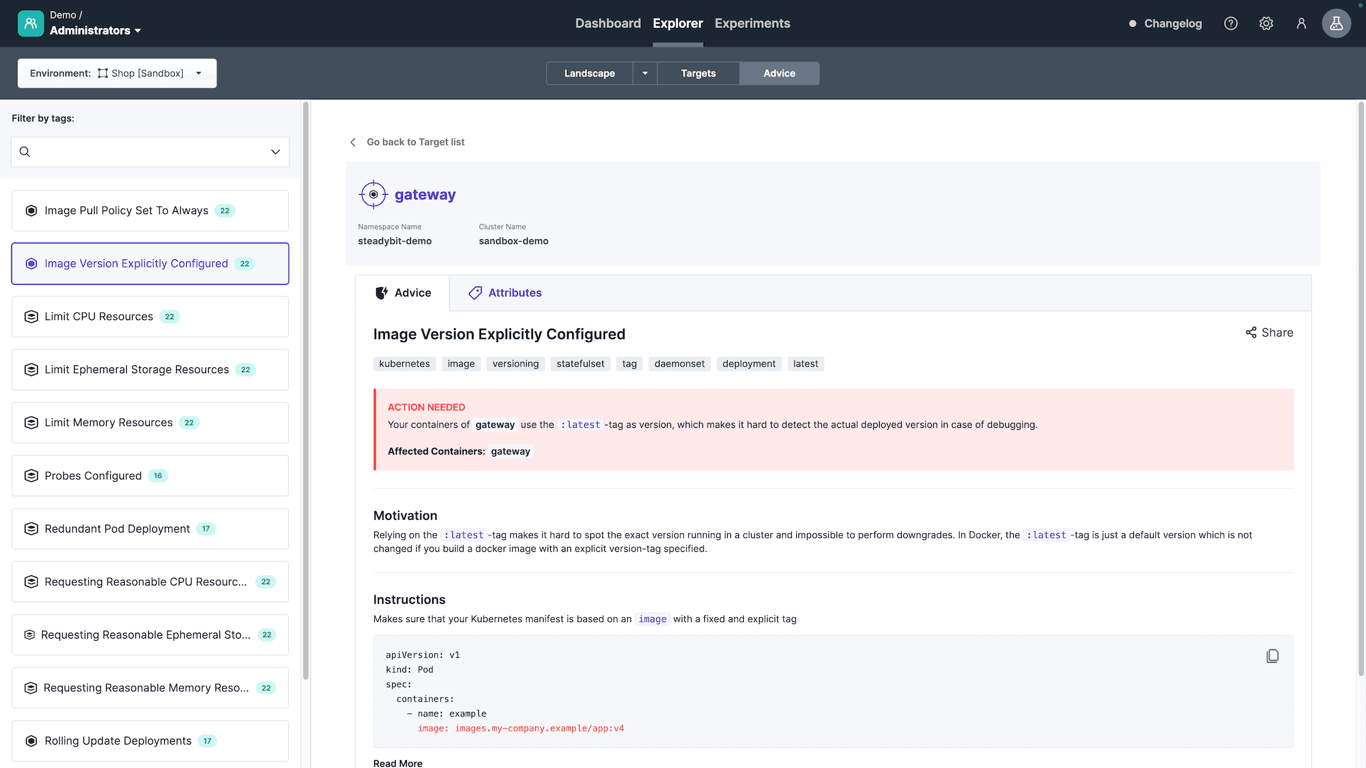This screenshot has height=768, width=1366.
Task: Open the Experiments menu item
Action: coord(752,23)
